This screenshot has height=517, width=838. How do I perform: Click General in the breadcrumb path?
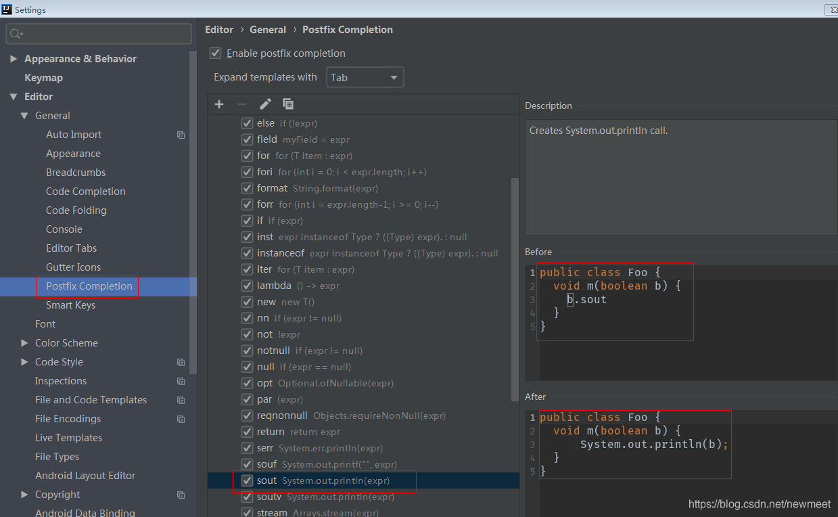268,30
